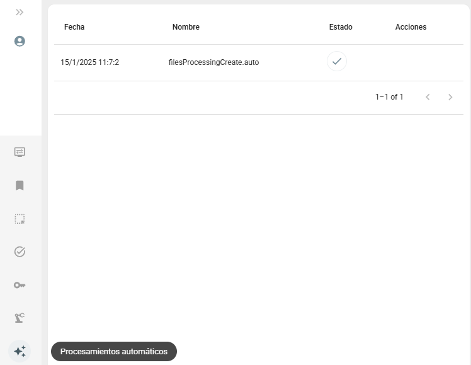Click the 1–1 of 1 pagination label

tap(389, 97)
